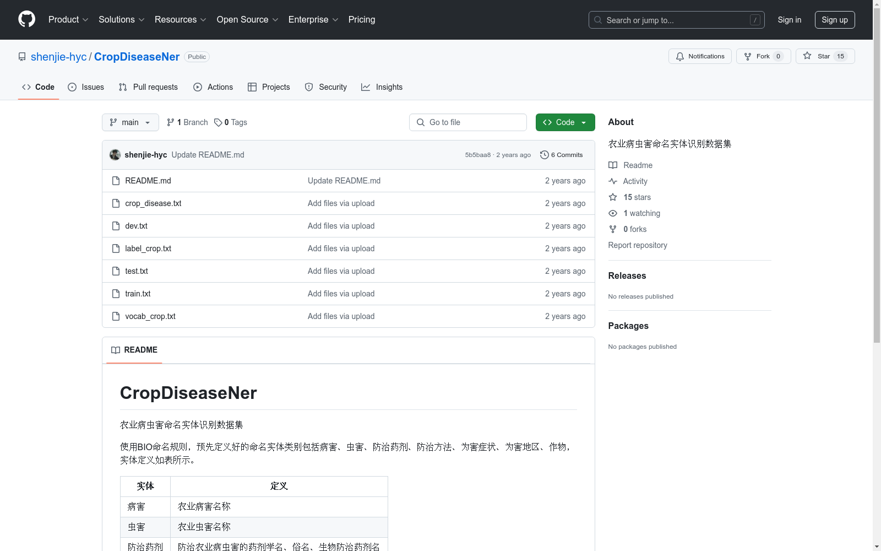Switch to the Actions tab
881x551 pixels.
[213, 87]
